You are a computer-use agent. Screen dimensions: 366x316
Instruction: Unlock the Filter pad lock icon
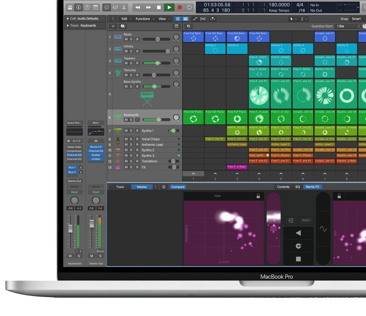258,196
